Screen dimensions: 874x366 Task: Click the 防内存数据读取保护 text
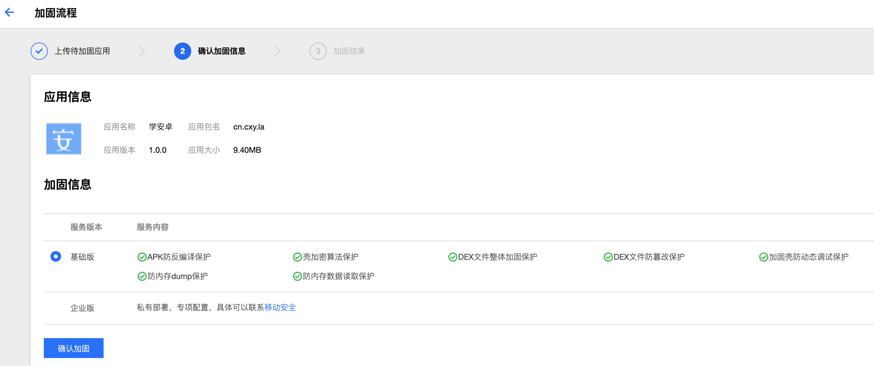click(x=339, y=276)
